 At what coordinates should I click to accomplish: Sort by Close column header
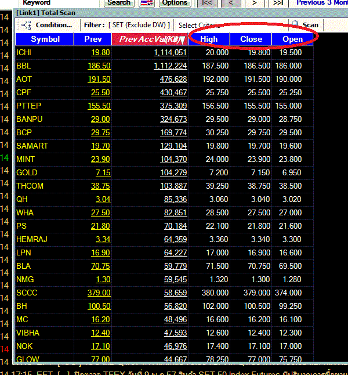coord(251,39)
